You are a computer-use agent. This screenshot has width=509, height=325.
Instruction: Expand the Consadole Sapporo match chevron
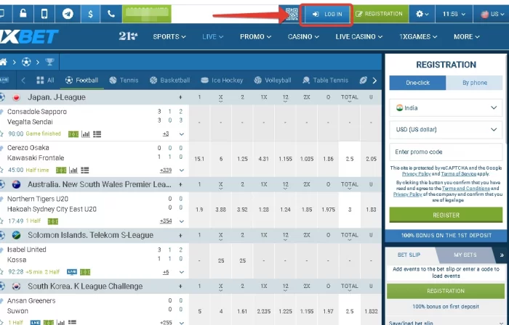[x=182, y=134]
